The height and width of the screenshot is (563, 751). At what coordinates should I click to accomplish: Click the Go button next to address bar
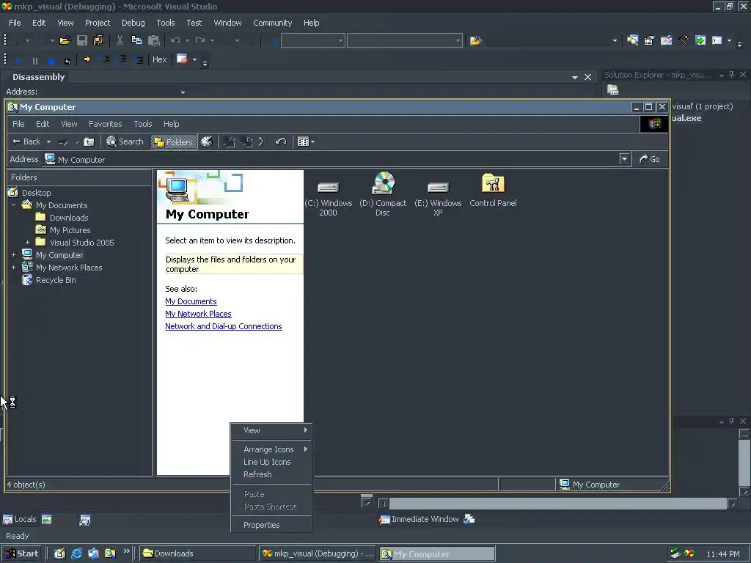(x=650, y=159)
